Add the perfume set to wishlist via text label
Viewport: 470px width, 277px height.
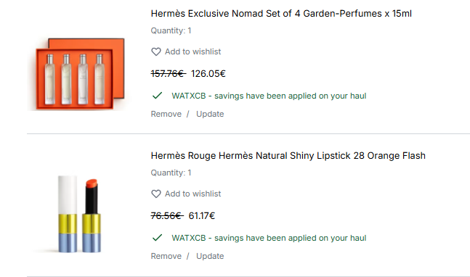[x=193, y=51]
